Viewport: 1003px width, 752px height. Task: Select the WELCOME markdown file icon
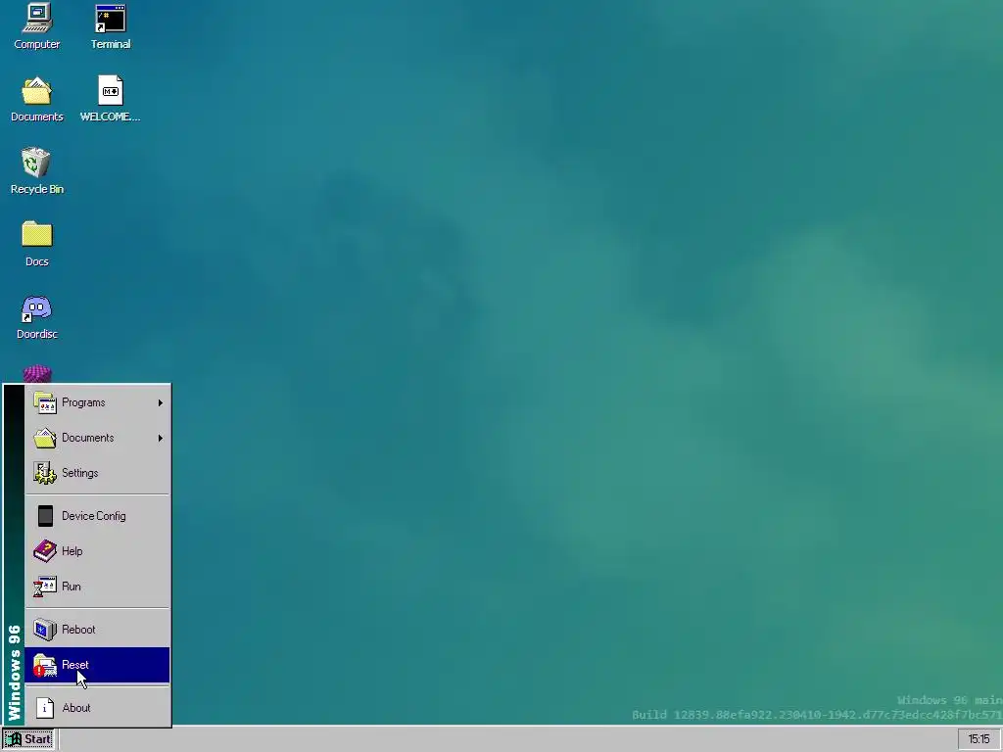click(x=110, y=90)
